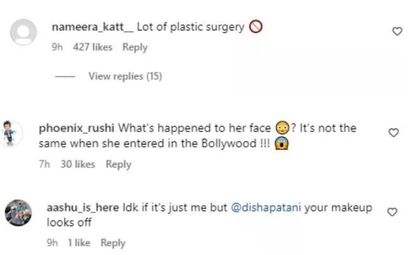
Task: Like phoenix_rushi's comment with heart icon
Action: [393, 133]
